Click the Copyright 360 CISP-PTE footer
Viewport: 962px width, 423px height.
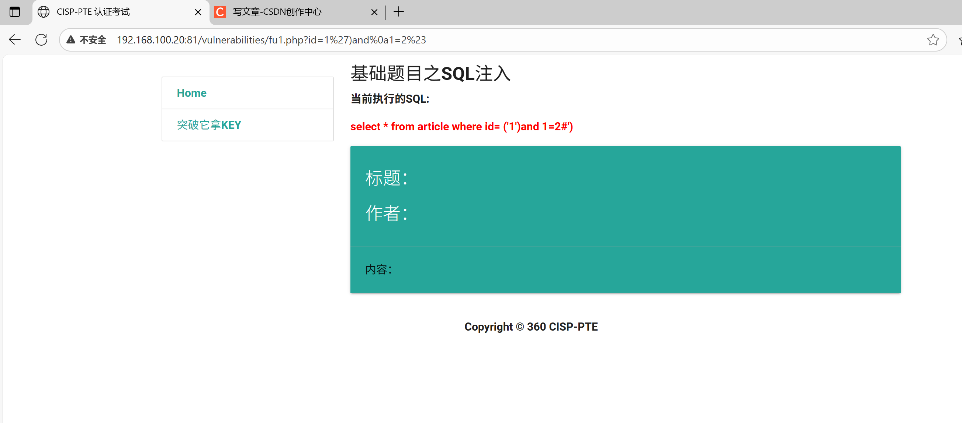[531, 327]
